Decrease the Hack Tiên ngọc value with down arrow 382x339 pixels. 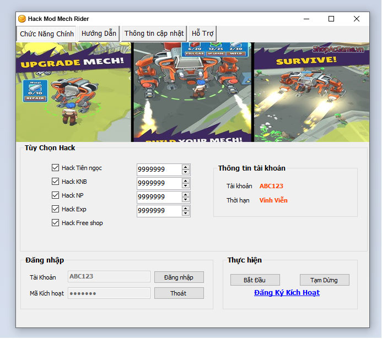186,172
